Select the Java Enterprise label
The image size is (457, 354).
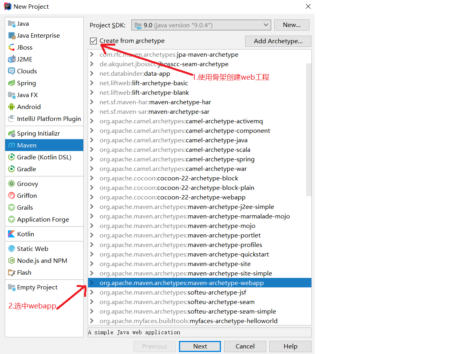[x=38, y=36]
